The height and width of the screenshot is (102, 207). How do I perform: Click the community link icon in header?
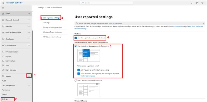(x=197, y=3)
